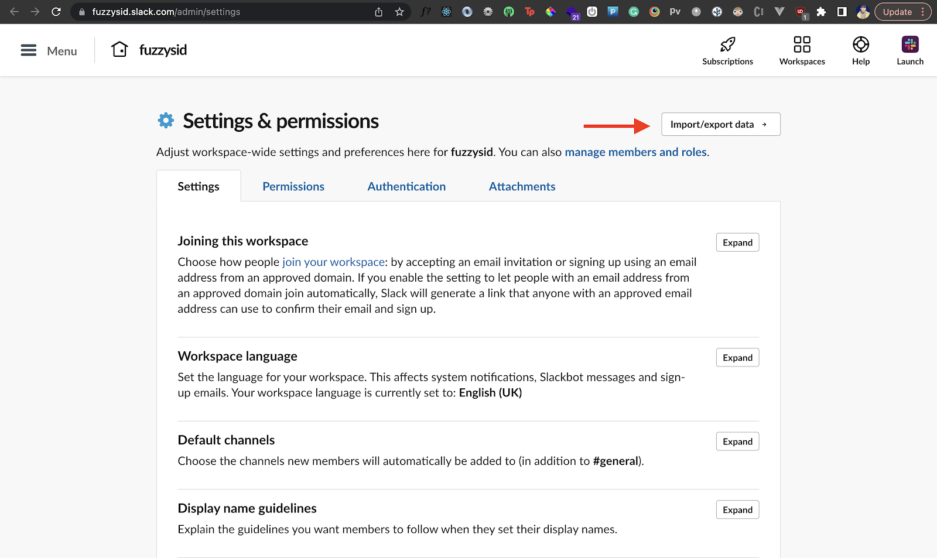Go forward with browser forward arrow
This screenshot has width=937, height=558.
pos(35,12)
